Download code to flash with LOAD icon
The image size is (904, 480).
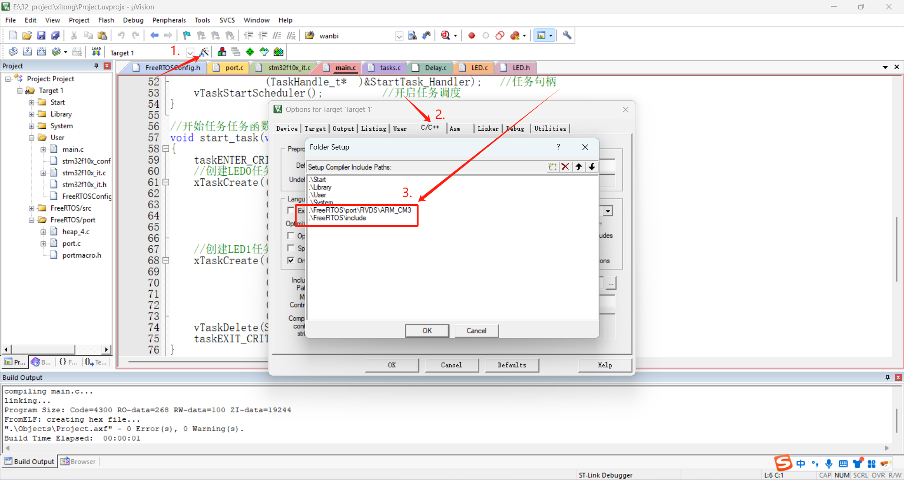96,52
